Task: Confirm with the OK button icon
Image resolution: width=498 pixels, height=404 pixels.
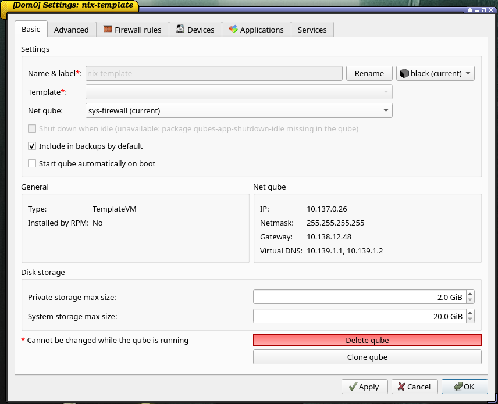Action: pyautogui.click(x=457, y=387)
